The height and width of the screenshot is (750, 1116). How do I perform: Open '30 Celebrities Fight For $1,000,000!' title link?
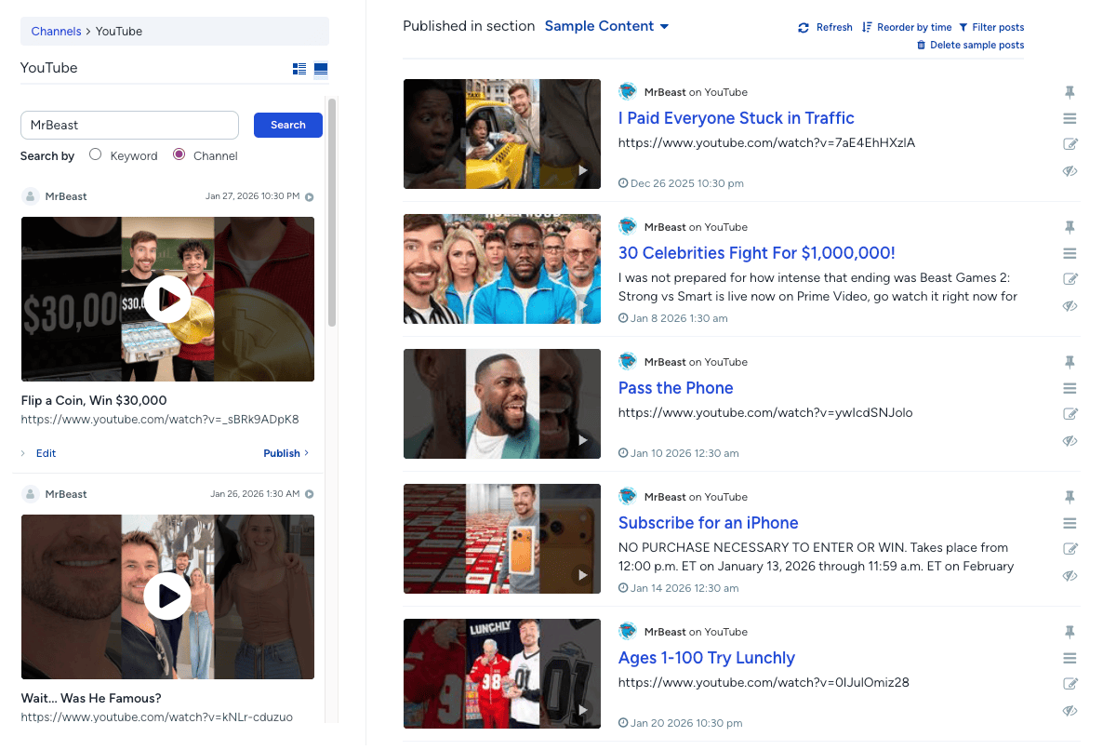tap(757, 253)
